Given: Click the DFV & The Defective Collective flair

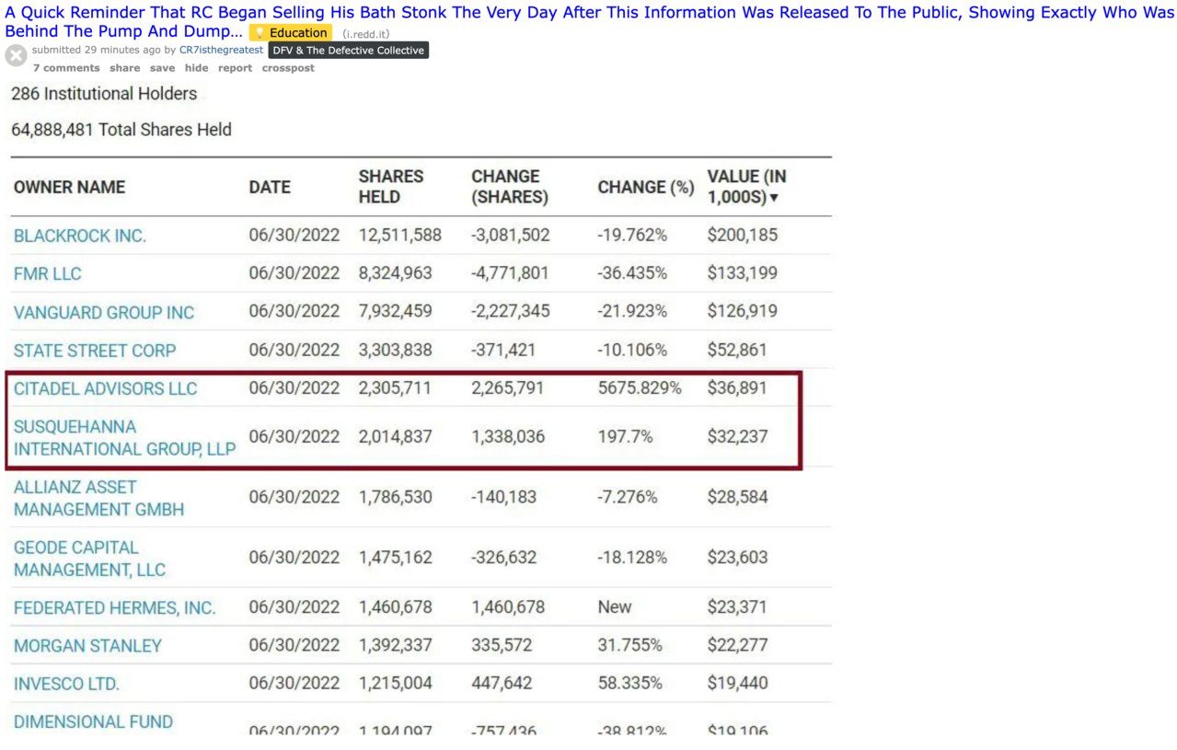Looking at the screenshot, I should pyautogui.click(x=349, y=51).
